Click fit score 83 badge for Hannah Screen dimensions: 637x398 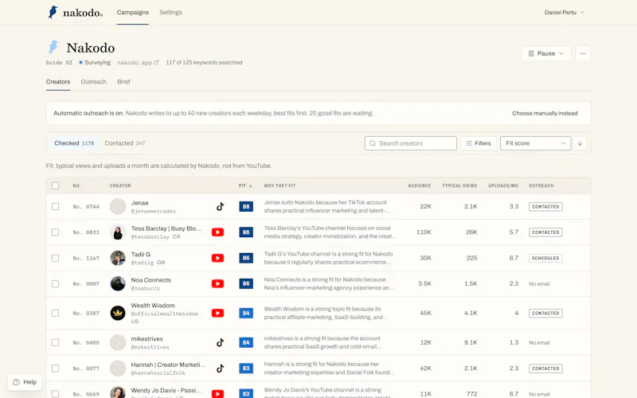coord(246,369)
